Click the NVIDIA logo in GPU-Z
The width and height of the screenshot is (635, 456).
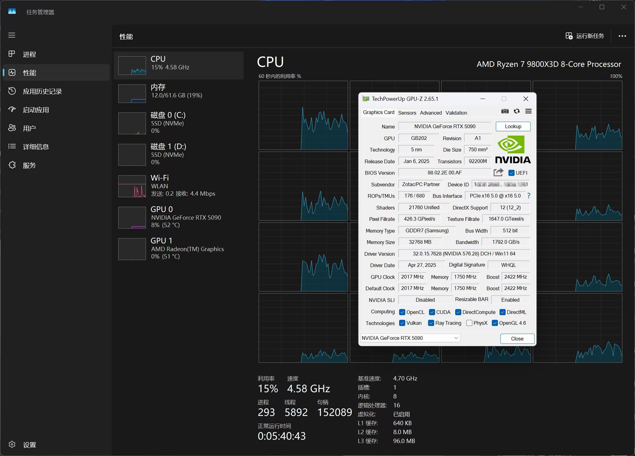[x=513, y=149]
